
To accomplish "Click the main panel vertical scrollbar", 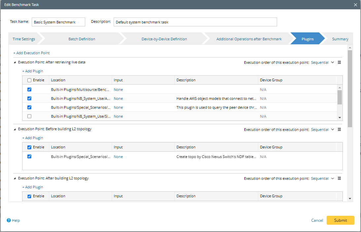I will (x=350, y=89).
